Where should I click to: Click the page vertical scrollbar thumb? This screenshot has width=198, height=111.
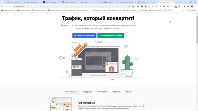pyautogui.click(x=197, y=30)
